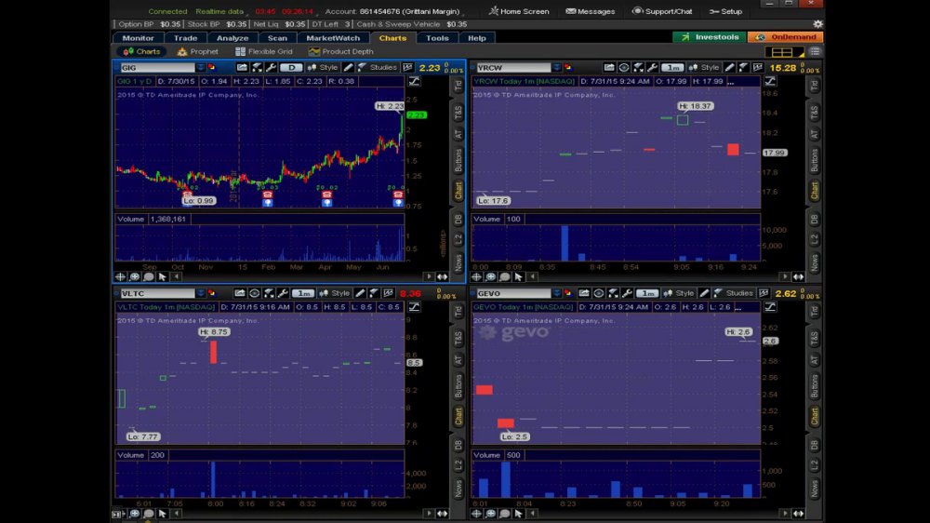
Task: Open the chart grid layout selector
Action: pyautogui.click(x=784, y=52)
